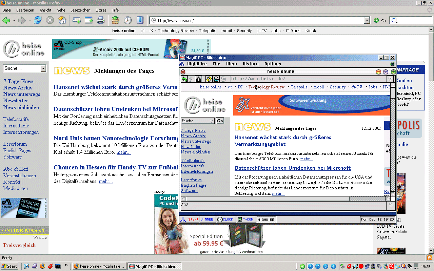This screenshot has width=434, height=271.
Task: Click the red closer button of heise online Atari window
Action: pyautogui.click(x=183, y=71)
